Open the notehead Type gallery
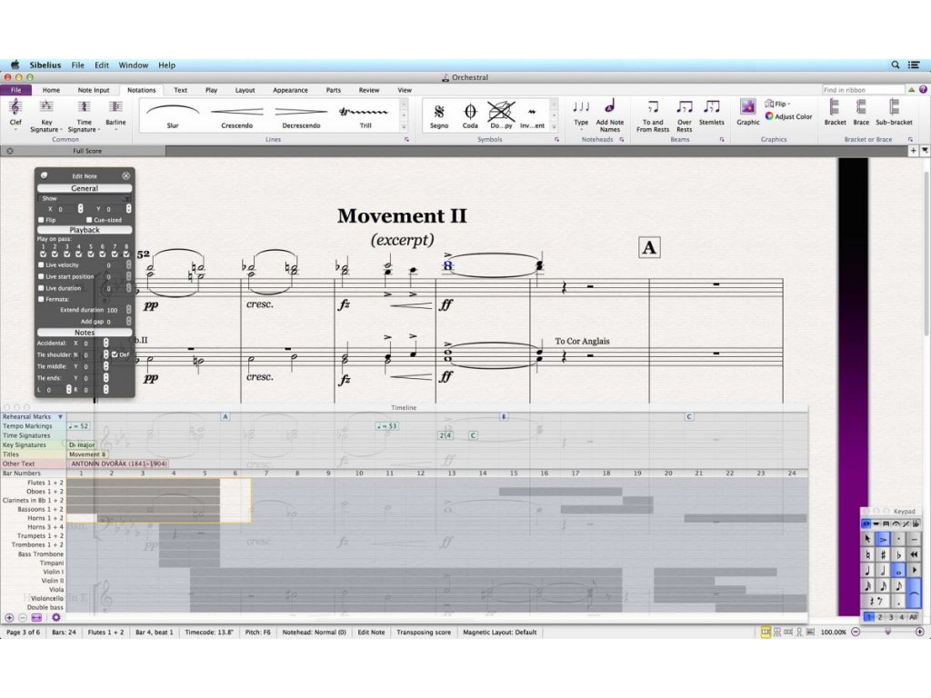931x698 pixels. pyautogui.click(x=581, y=114)
